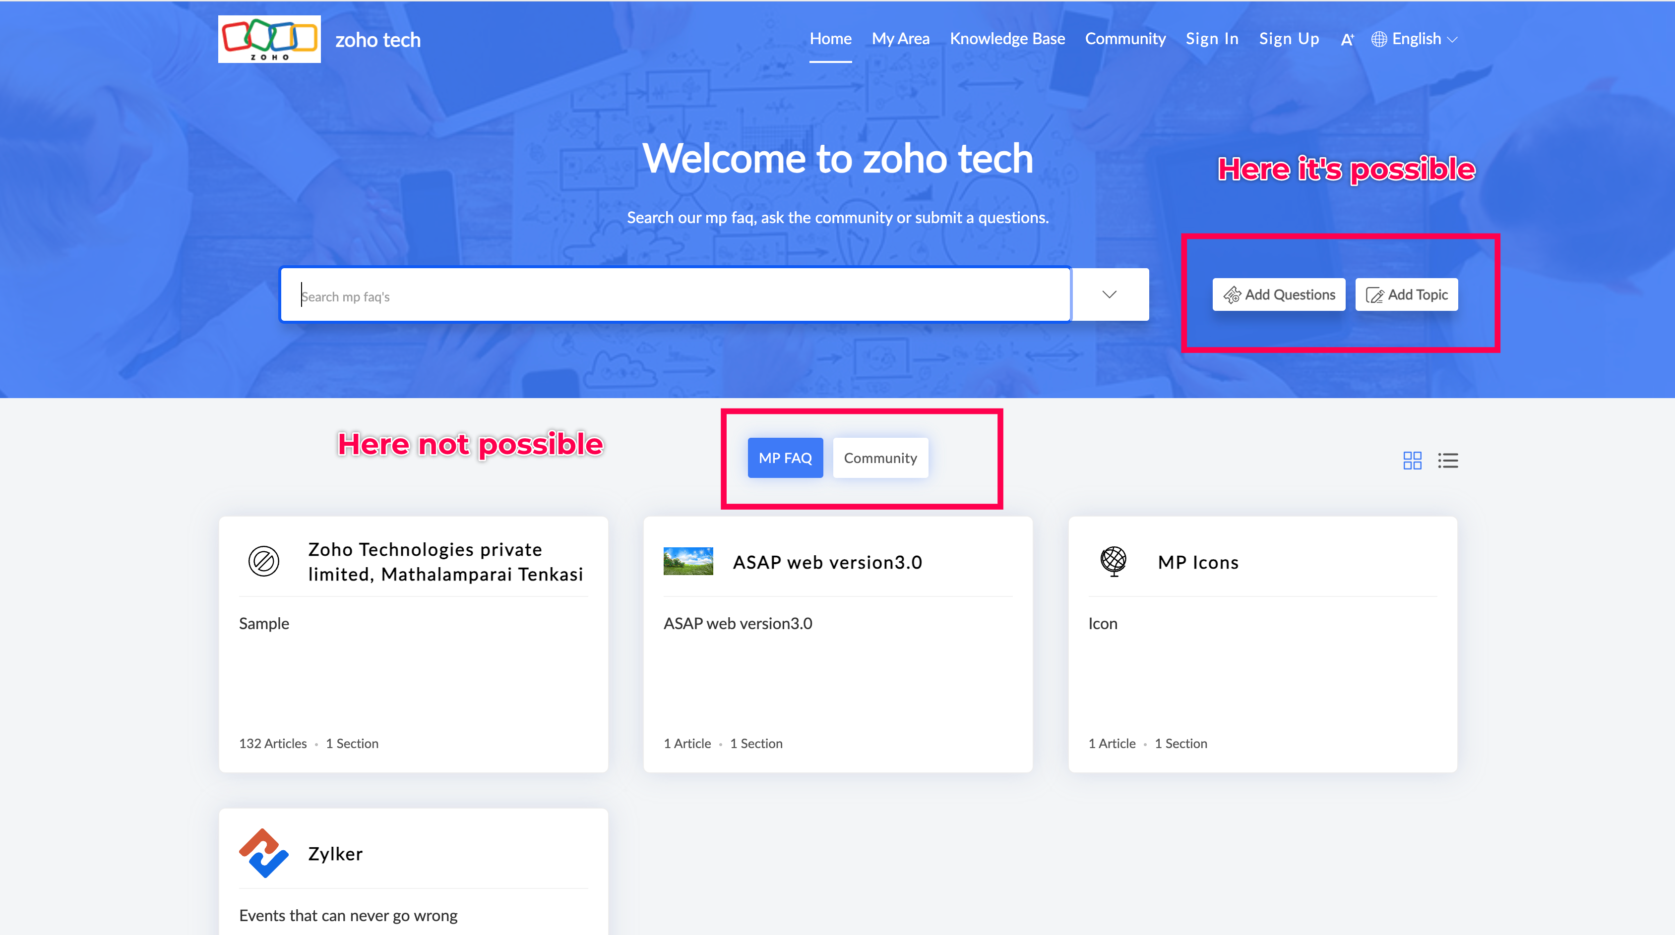
Task: Click the Sign Up link
Action: click(1289, 39)
